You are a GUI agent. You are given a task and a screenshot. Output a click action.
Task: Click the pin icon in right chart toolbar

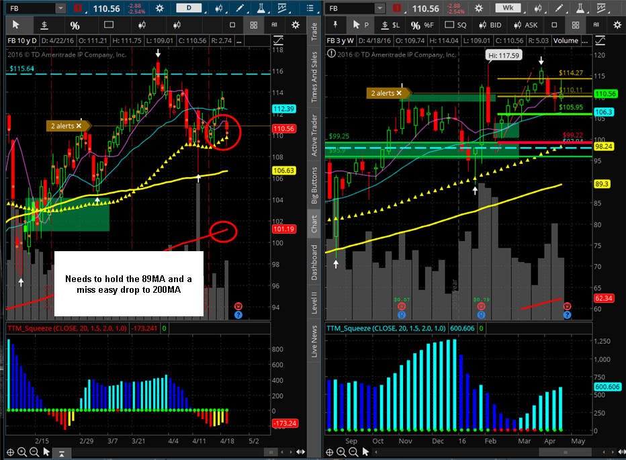coord(335,25)
